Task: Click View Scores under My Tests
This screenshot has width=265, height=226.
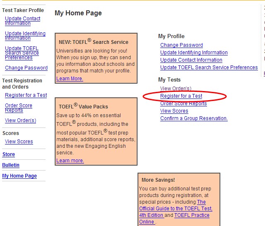Action: 174,111
